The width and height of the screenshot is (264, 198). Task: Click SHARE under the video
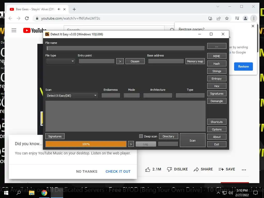click(x=203, y=169)
